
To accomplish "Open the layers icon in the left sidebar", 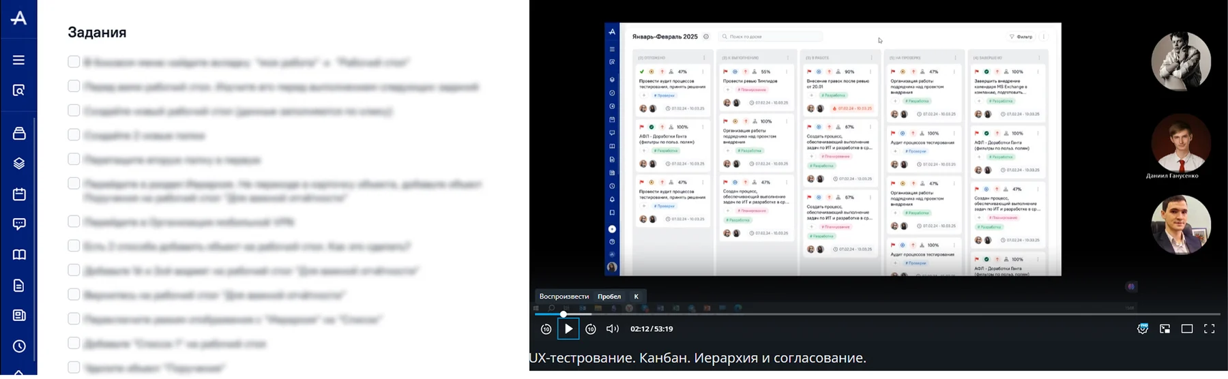I will click(x=19, y=164).
